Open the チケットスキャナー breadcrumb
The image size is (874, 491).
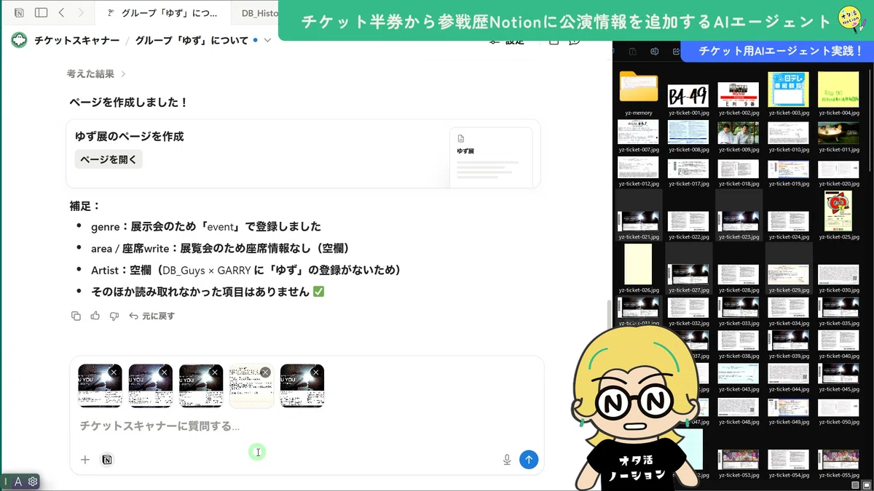tap(77, 40)
